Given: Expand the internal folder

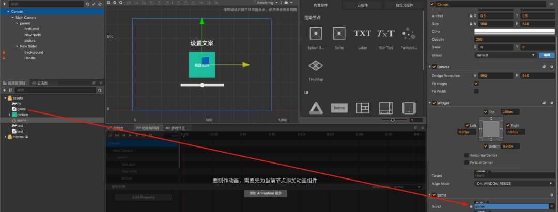Looking at the screenshot, I should [5, 137].
